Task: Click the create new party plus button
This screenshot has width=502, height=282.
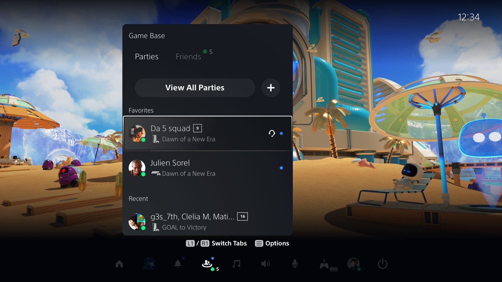Action: pos(271,87)
